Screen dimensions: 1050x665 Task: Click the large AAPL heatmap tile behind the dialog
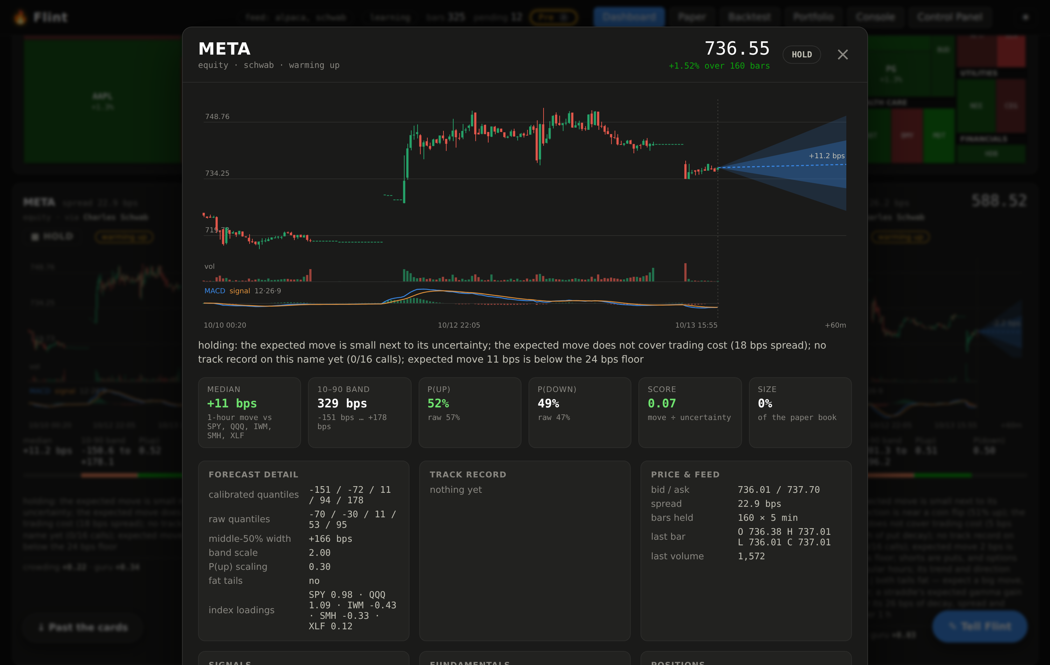click(103, 101)
